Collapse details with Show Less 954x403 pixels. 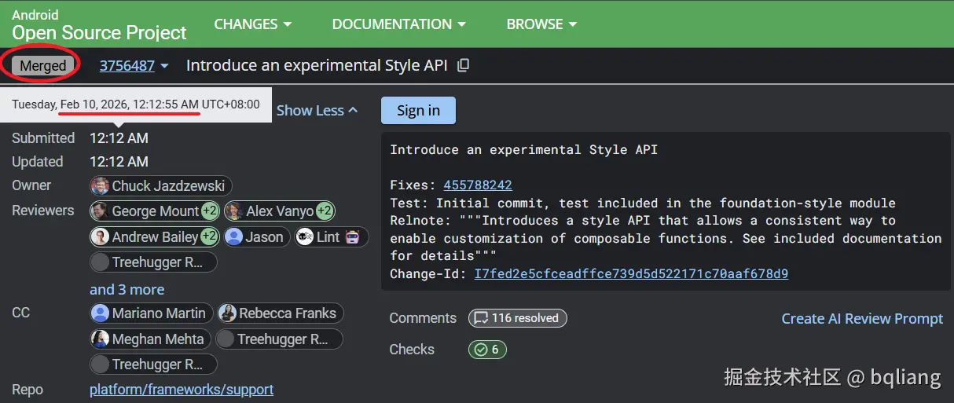(317, 111)
